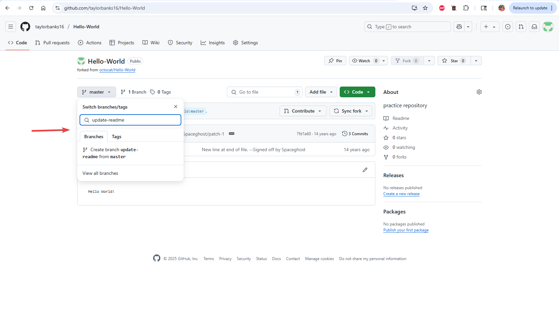Open the Projects tab

pyautogui.click(x=122, y=43)
